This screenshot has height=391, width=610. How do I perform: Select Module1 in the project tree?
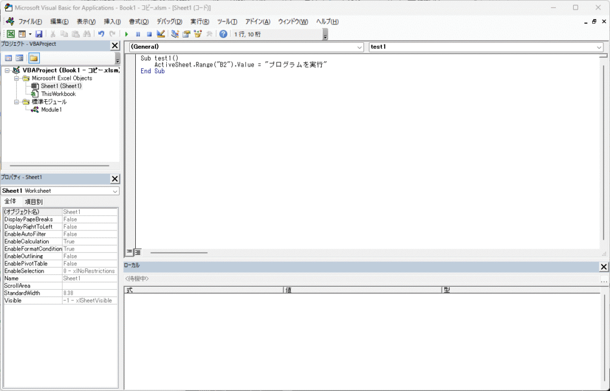tap(51, 110)
